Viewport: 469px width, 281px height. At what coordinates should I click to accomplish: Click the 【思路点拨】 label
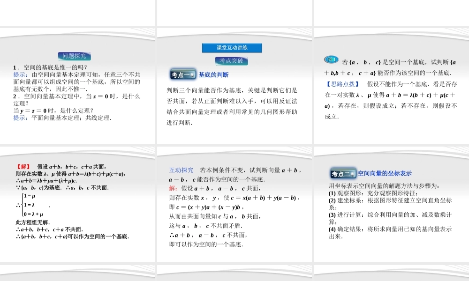pyautogui.click(x=343, y=84)
